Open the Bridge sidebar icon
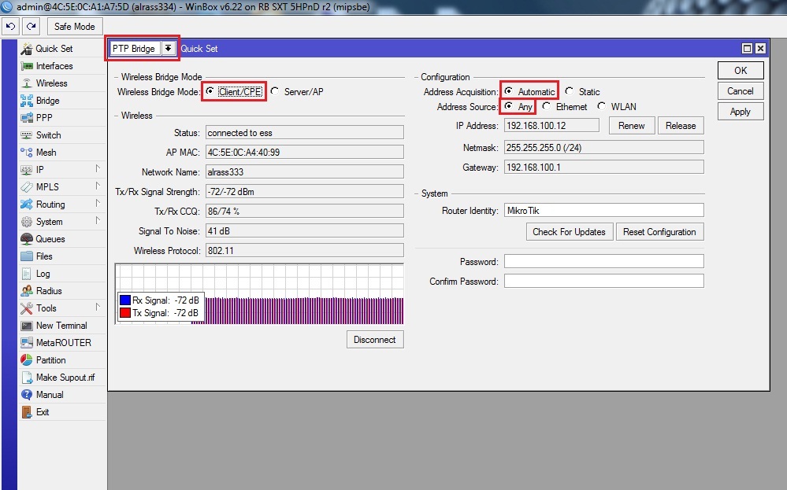 pos(27,101)
